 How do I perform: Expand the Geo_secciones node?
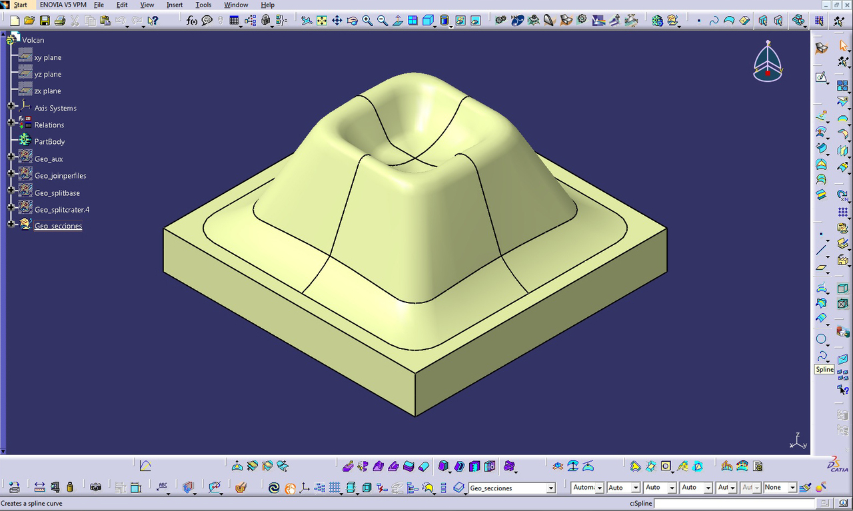click(x=11, y=225)
